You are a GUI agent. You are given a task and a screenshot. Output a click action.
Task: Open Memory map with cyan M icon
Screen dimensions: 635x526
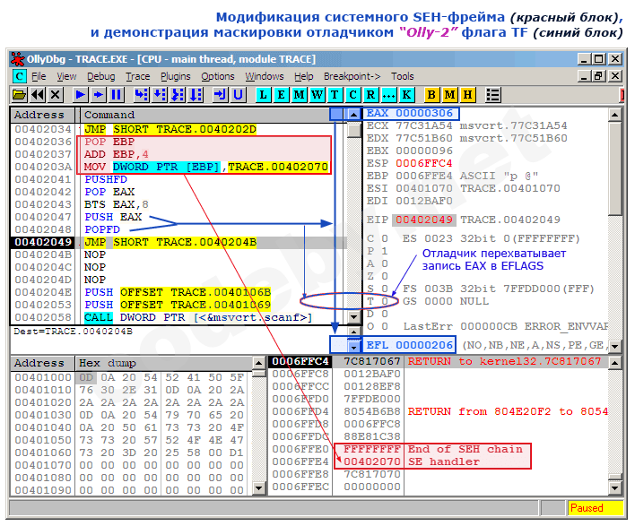click(299, 95)
